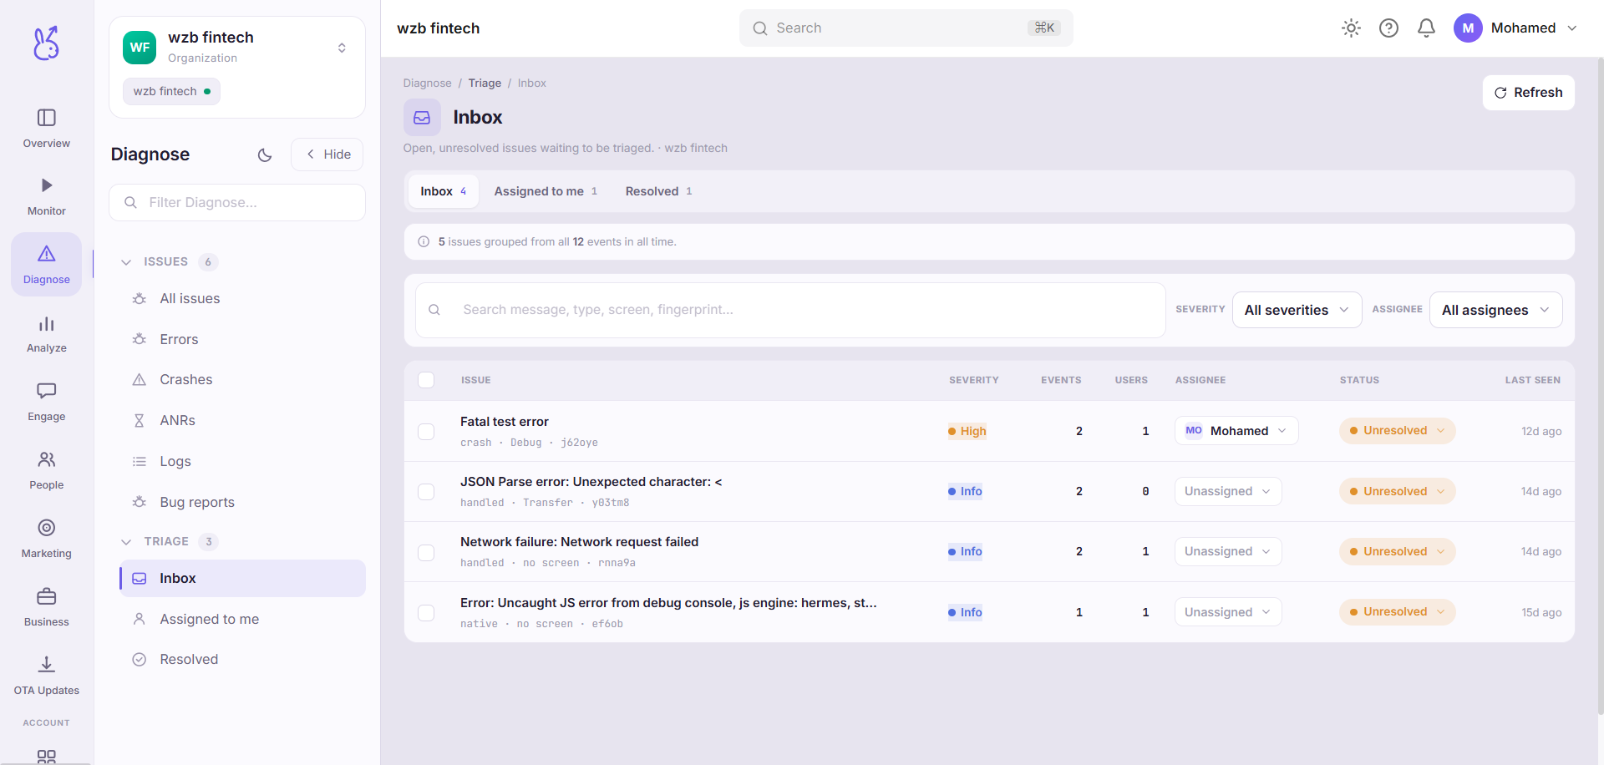This screenshot has width=1604, height=765.
Task: Open Unassigned dropdown for Network failure
Action: [1228, 551]
